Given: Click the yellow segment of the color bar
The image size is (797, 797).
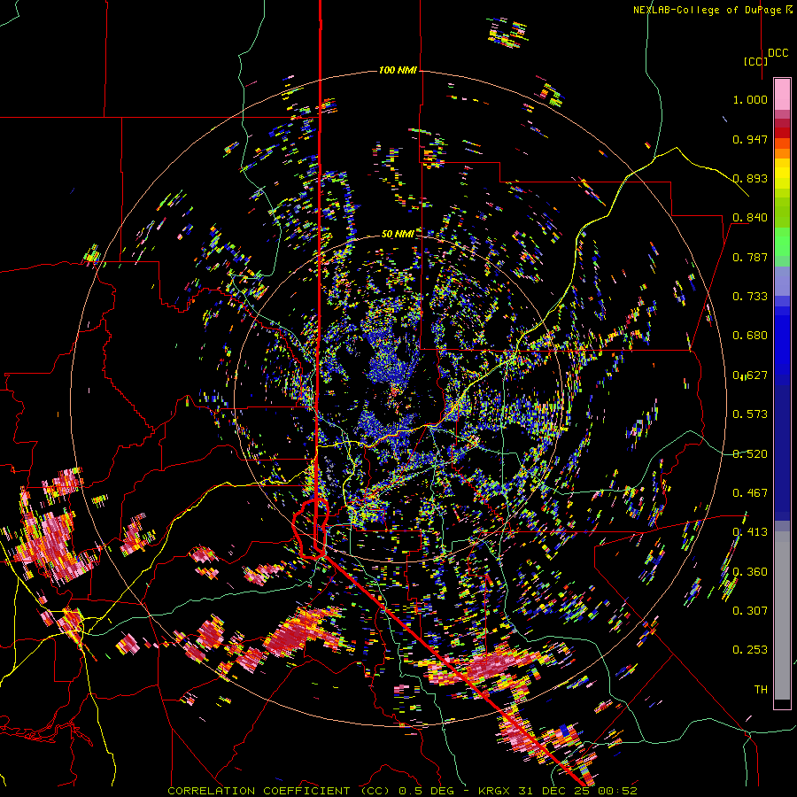Looking at the screenshot, I should [782, 174].
